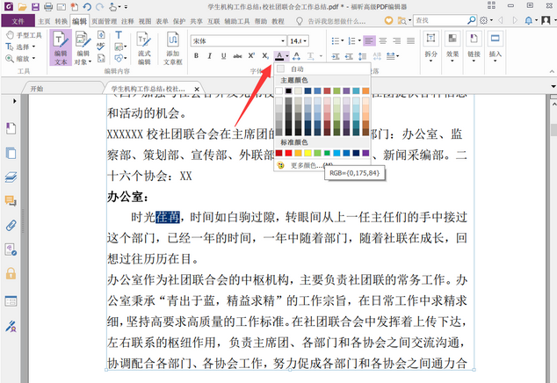Open the security lock panel in sidebar
The height and width of the screenshot is (383, 557).
pyautogui.click(x=11, y=273)
